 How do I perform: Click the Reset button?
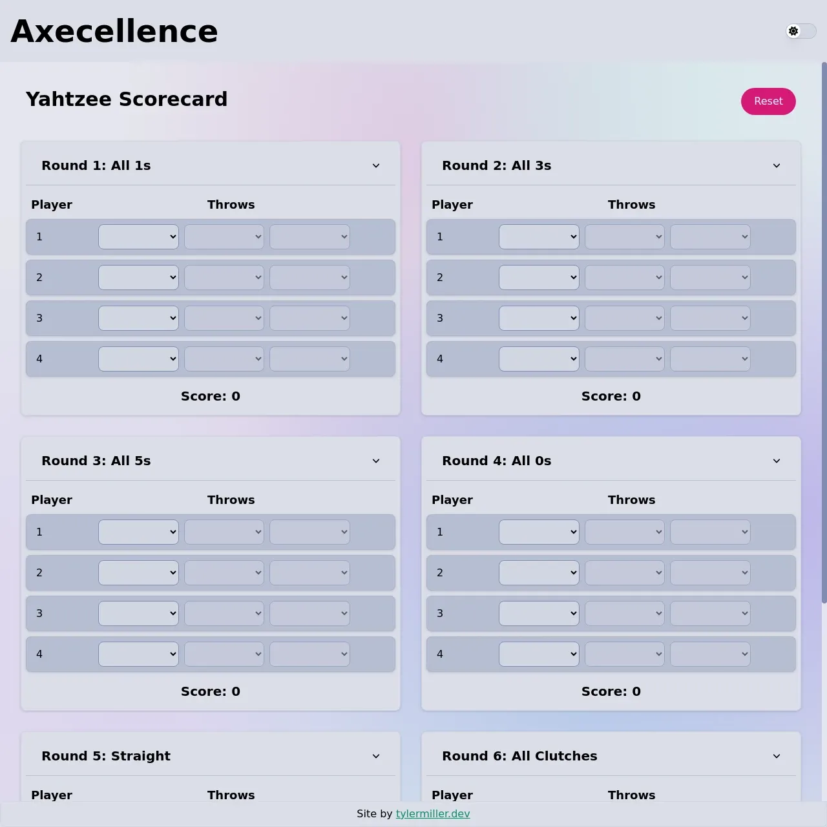click(x=768, y=101)
